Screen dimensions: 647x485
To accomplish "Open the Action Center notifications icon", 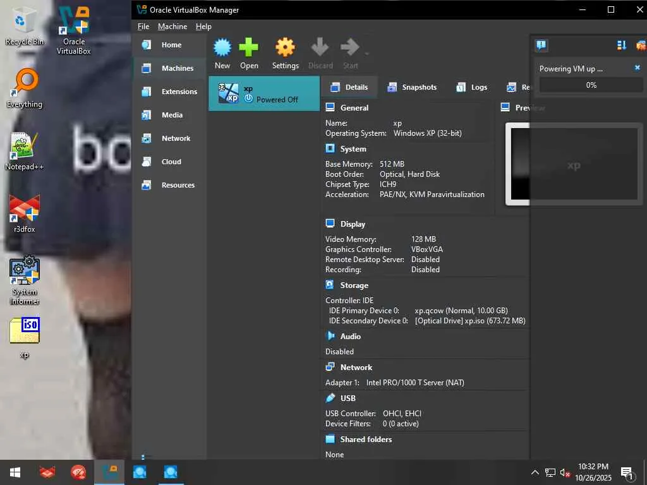I will pos(627,473).
